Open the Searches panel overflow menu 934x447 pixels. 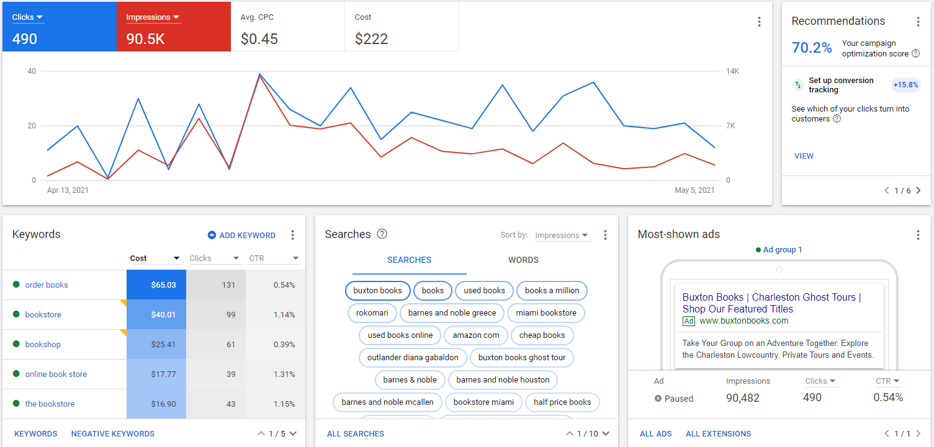pos(605,235)
